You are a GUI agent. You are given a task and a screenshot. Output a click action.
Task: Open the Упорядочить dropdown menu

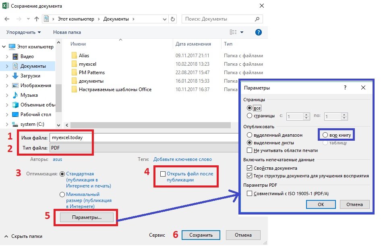pyautogui.click(x=23, y=32)
